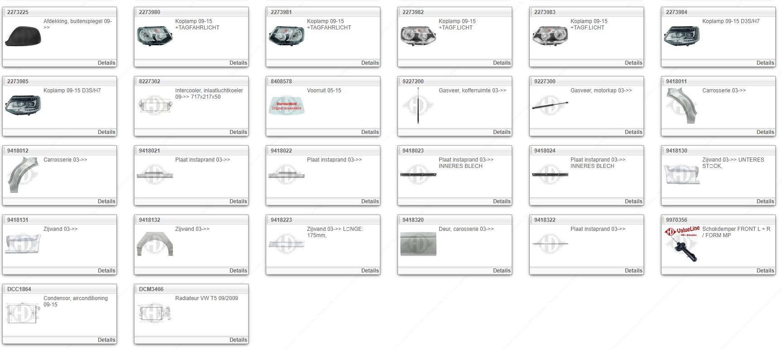Image resolution: width=782 pixels, height=349 pixels.
Task: Open Details for radiator DCM3466
Action: point(238,340)
